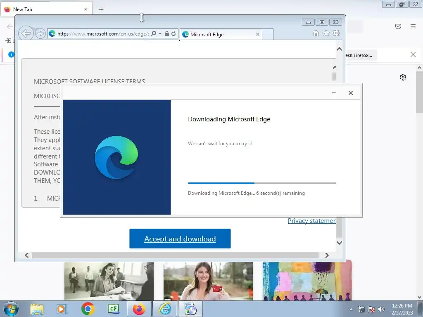Click the security lock icon in IE address bar

point(167,33)
